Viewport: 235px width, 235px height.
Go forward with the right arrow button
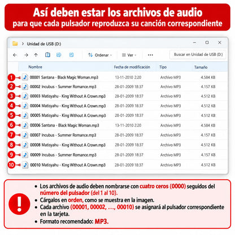[x=26, y=55]
